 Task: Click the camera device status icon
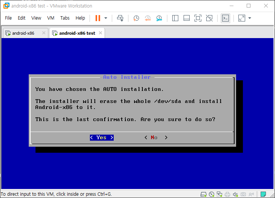[243, 194]
